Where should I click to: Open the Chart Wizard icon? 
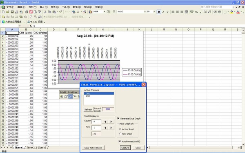(x=90, y=12)
